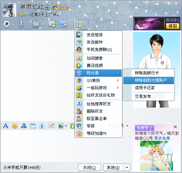The image size is (182, 173).
Task: Expand the 消息记录 dropdown arrow
Action: pyautogui.click(x=127, y=126)
